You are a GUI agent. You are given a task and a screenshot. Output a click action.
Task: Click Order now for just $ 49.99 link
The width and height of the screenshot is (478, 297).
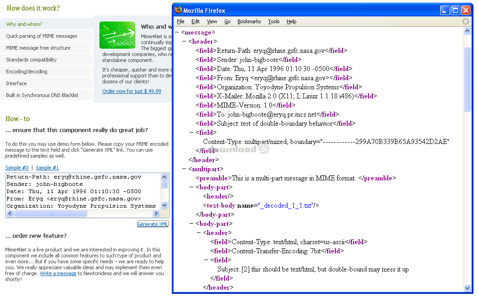point(132,91)
